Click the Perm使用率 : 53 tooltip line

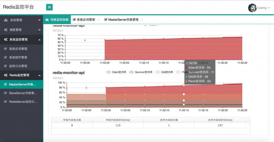(x=198, y=81)
